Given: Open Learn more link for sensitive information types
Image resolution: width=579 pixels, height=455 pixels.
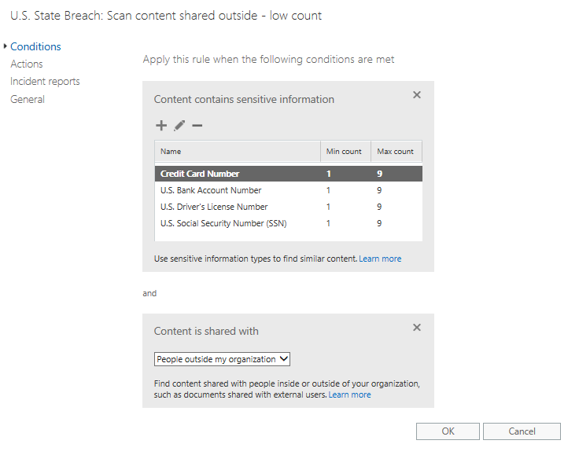Looking at the screenshot, I should tap(380, 259).
